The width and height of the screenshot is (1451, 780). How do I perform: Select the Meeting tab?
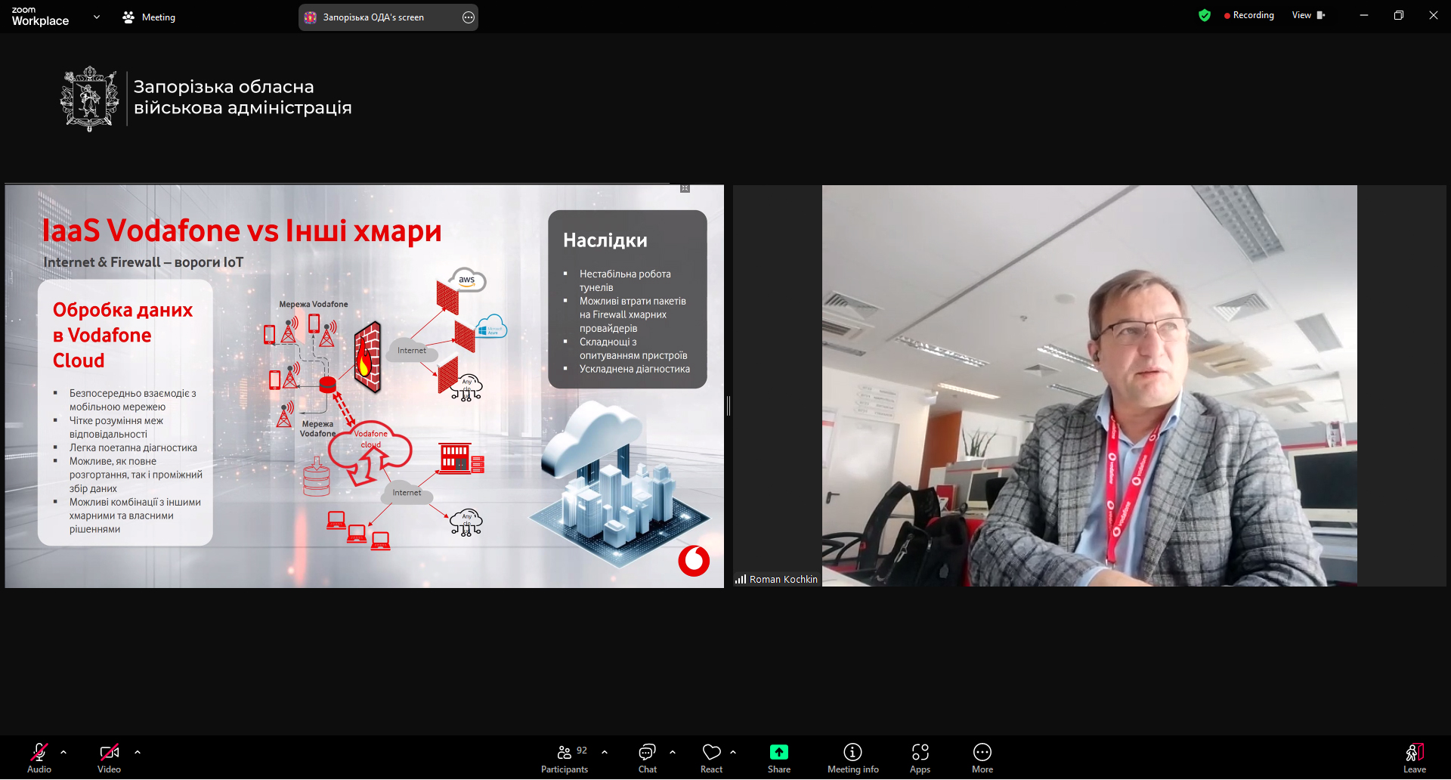pos(149,17)
